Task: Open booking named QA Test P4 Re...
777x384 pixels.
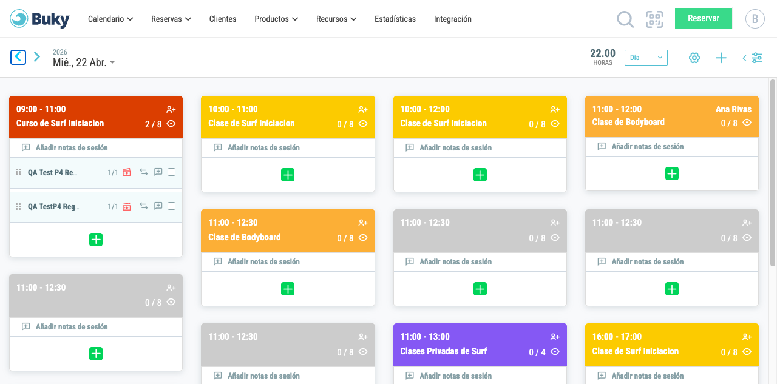Action: point(53,172)
